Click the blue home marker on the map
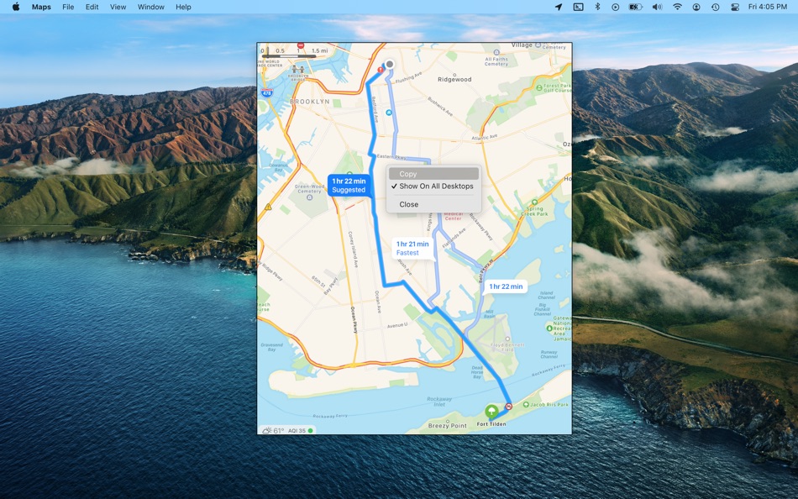 click(x=389, y=113)
